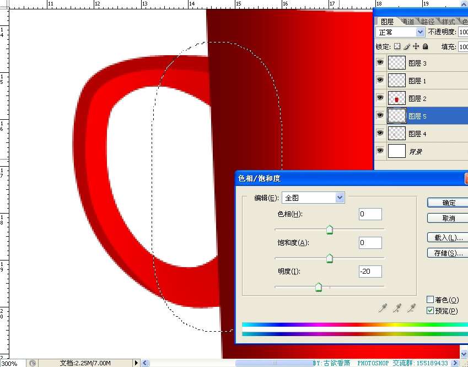468x367 pixels.
Task: Hide 图层 3 using its eye icon
Action: (380, 63)
